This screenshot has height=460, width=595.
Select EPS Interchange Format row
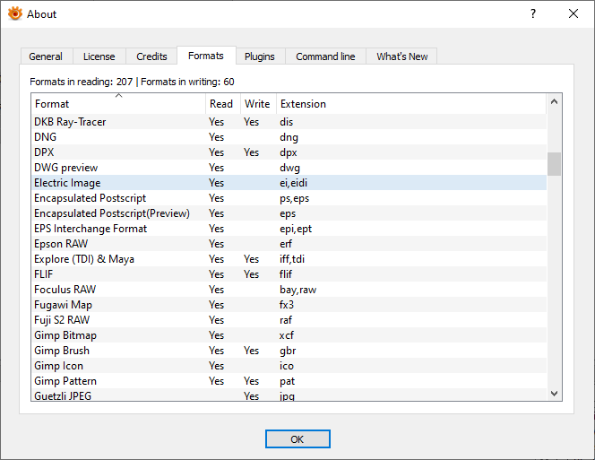click(x=289, y=229)
